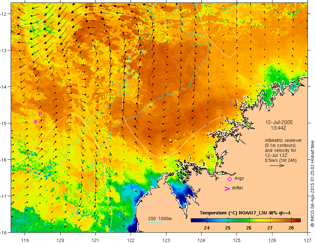Image resolution: width=315 pixels, height=243 pixels.
Task: Click the 127 longitude axis label
Action: [307, 240]
